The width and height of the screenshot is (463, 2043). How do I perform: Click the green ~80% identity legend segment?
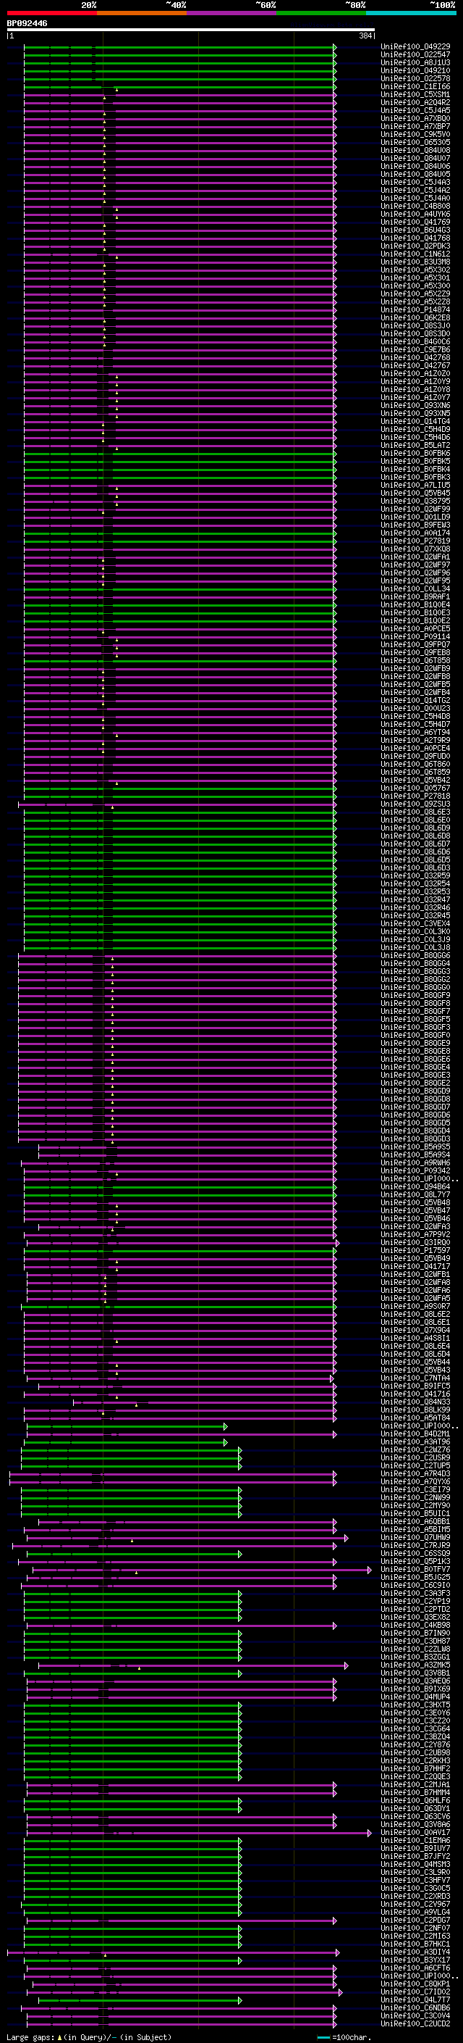(321, 13)
